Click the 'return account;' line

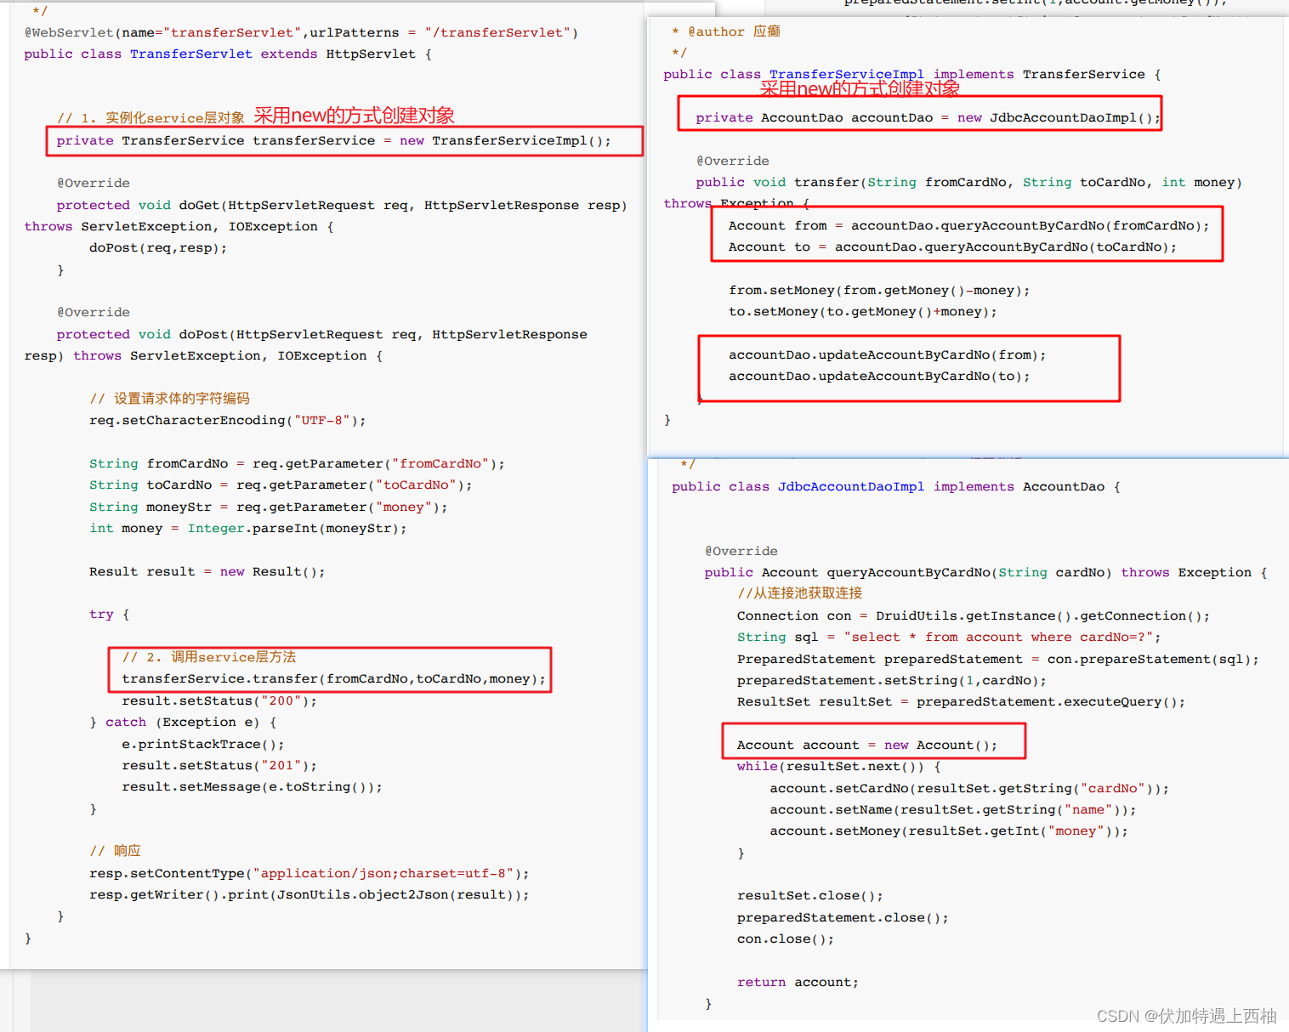798,982
